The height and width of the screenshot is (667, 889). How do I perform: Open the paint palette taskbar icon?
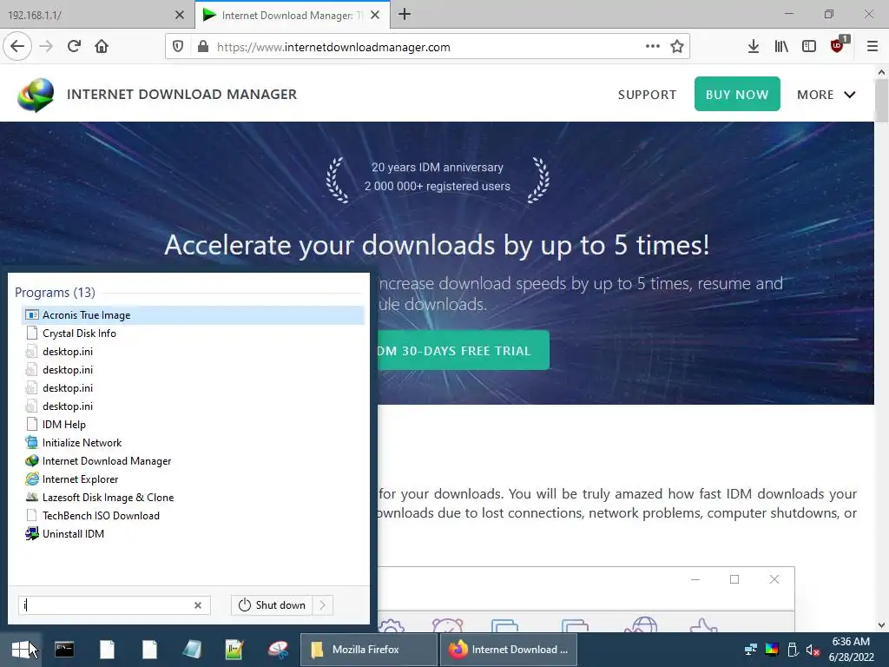(278, 650)
